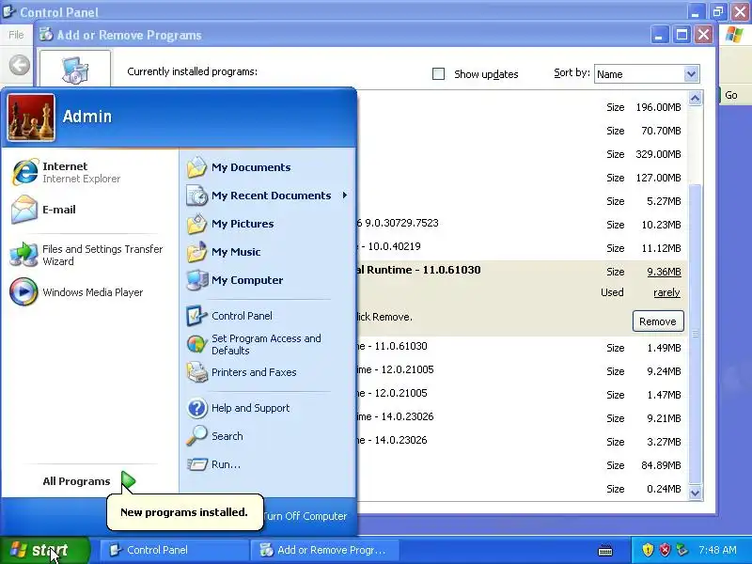Click the Remove button
This screenshot has width=752, height=564.
[x=657, y=321]
